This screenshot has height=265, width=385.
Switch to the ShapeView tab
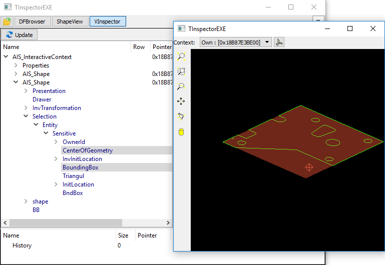click(x=70, y=21)
